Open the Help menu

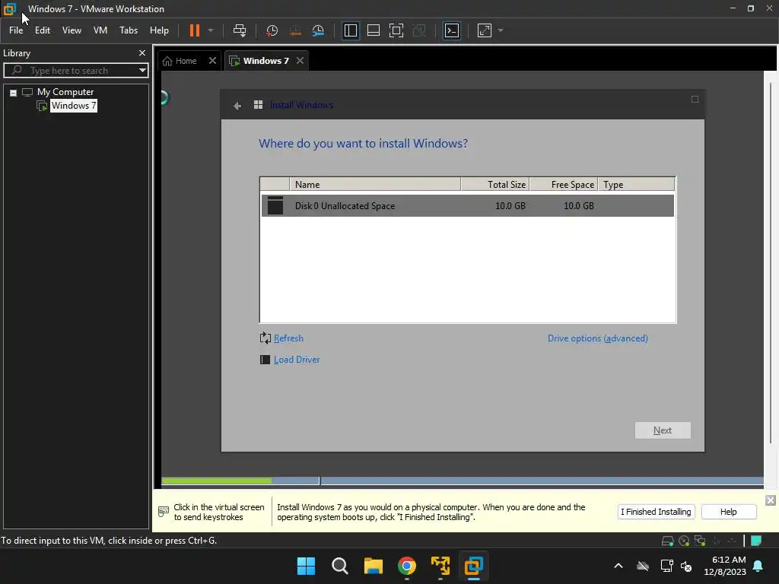click(x=159, y=30)
